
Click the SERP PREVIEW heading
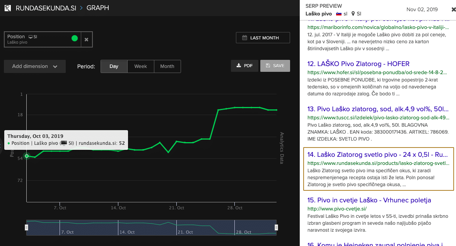(324, 6)
